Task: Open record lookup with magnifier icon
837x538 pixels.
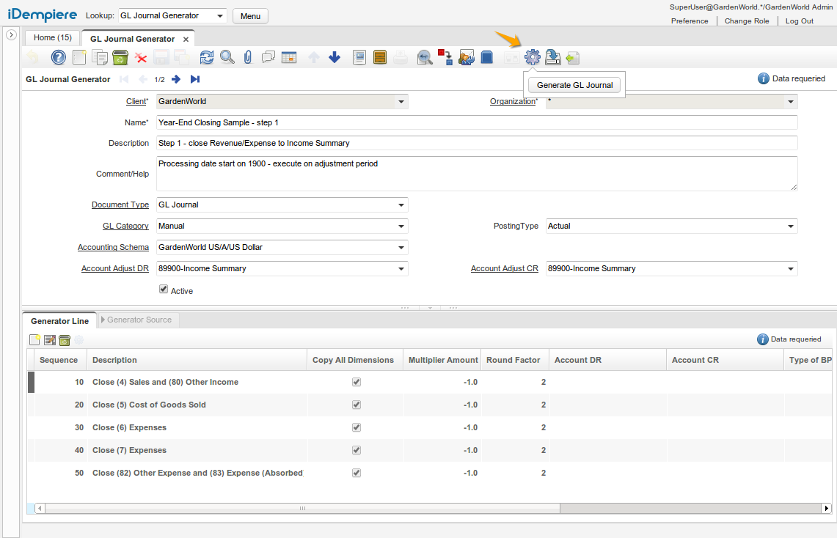Action: point(227,57)
